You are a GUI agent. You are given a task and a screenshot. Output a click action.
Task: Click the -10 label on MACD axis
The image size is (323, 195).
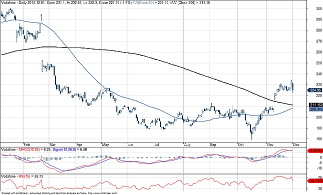tap(319, 168)
